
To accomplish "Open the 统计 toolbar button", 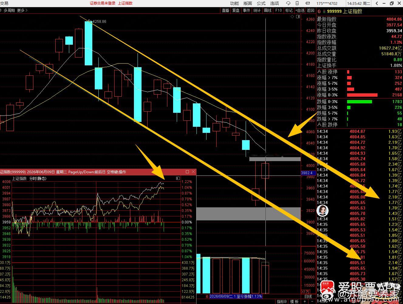I will pyautogui.click(x=257, y=10).
